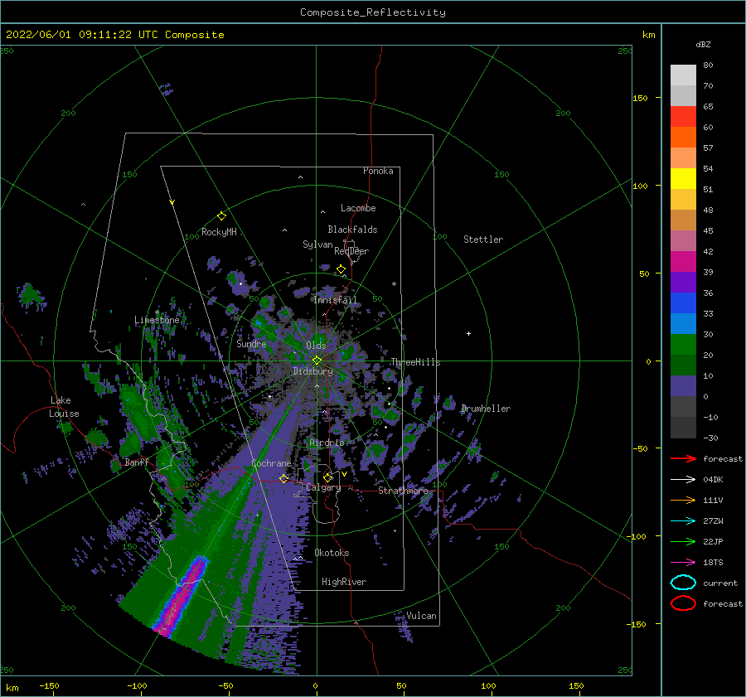Select the yellow radar-site diamond at map center
This screenshot has height=697, width=746.
317,361
